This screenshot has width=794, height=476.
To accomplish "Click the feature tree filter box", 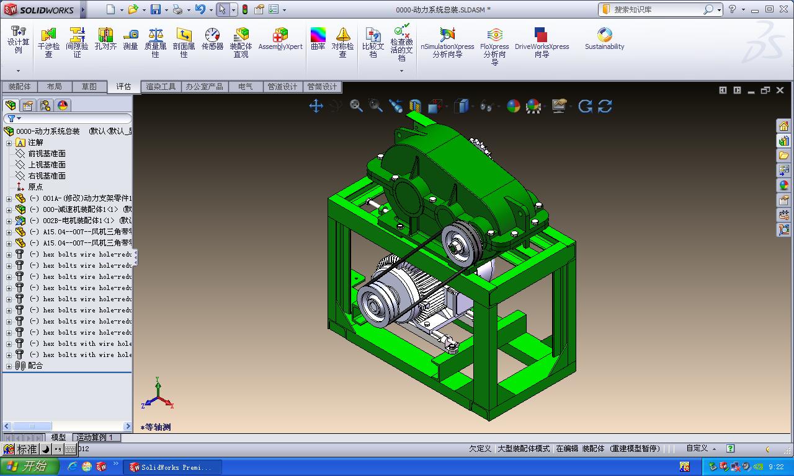I will pos(68,118).
